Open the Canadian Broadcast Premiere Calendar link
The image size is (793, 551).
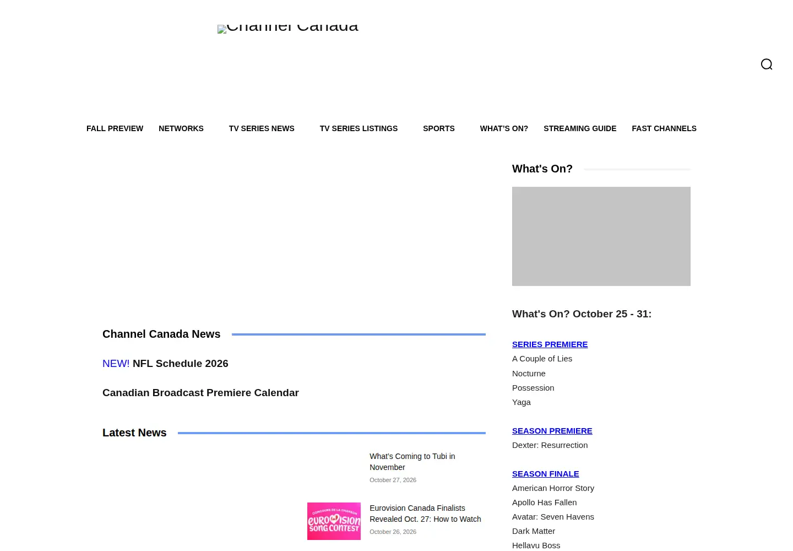click(200, 393)
